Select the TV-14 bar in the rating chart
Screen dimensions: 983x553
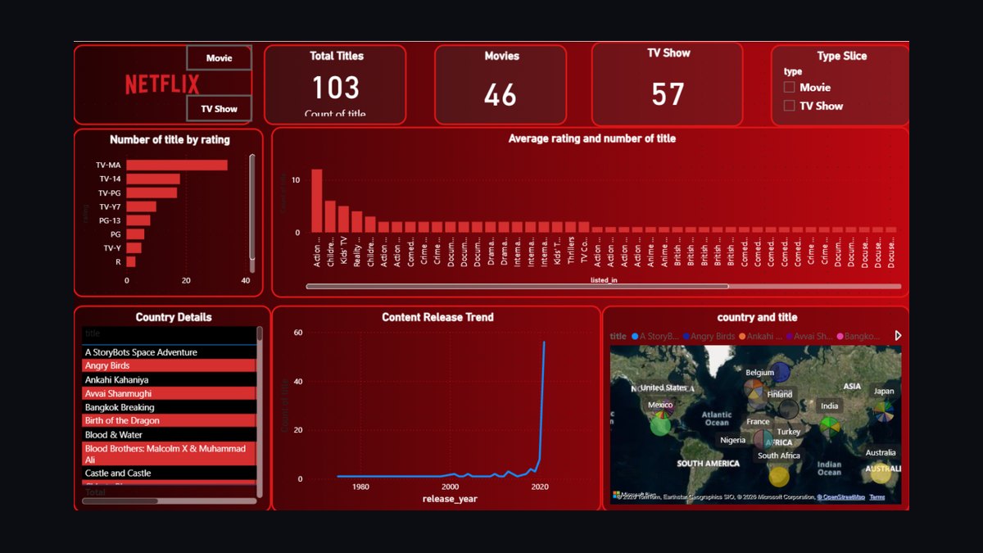click(x=152, y=179)
